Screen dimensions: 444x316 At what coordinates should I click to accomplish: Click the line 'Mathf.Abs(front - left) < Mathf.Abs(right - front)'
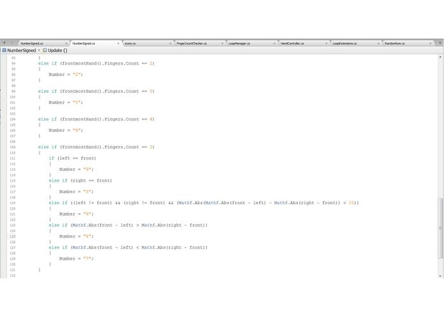(128, 248)
